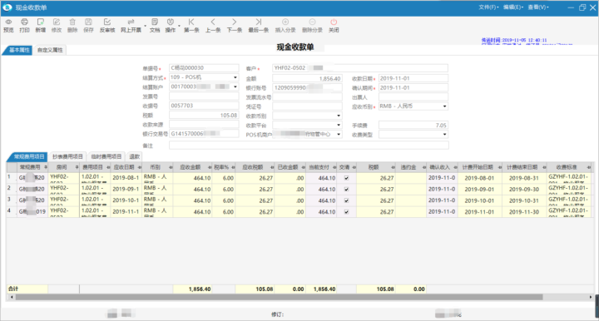Open the 文件(F) menu

488,7
